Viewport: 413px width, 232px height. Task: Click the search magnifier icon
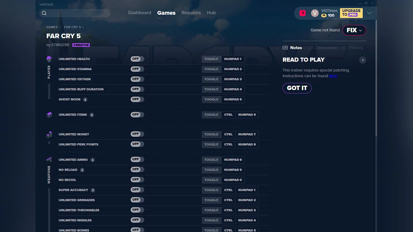44,13
